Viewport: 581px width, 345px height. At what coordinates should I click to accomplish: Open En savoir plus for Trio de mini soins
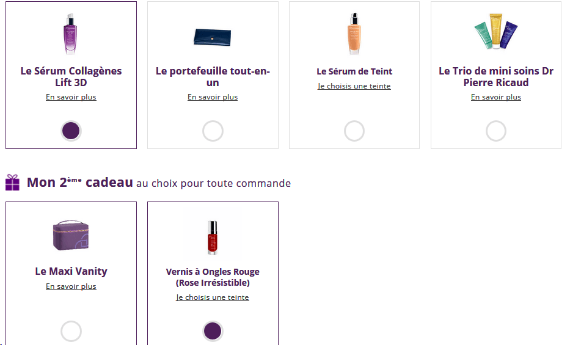click(x=496, y=97)
